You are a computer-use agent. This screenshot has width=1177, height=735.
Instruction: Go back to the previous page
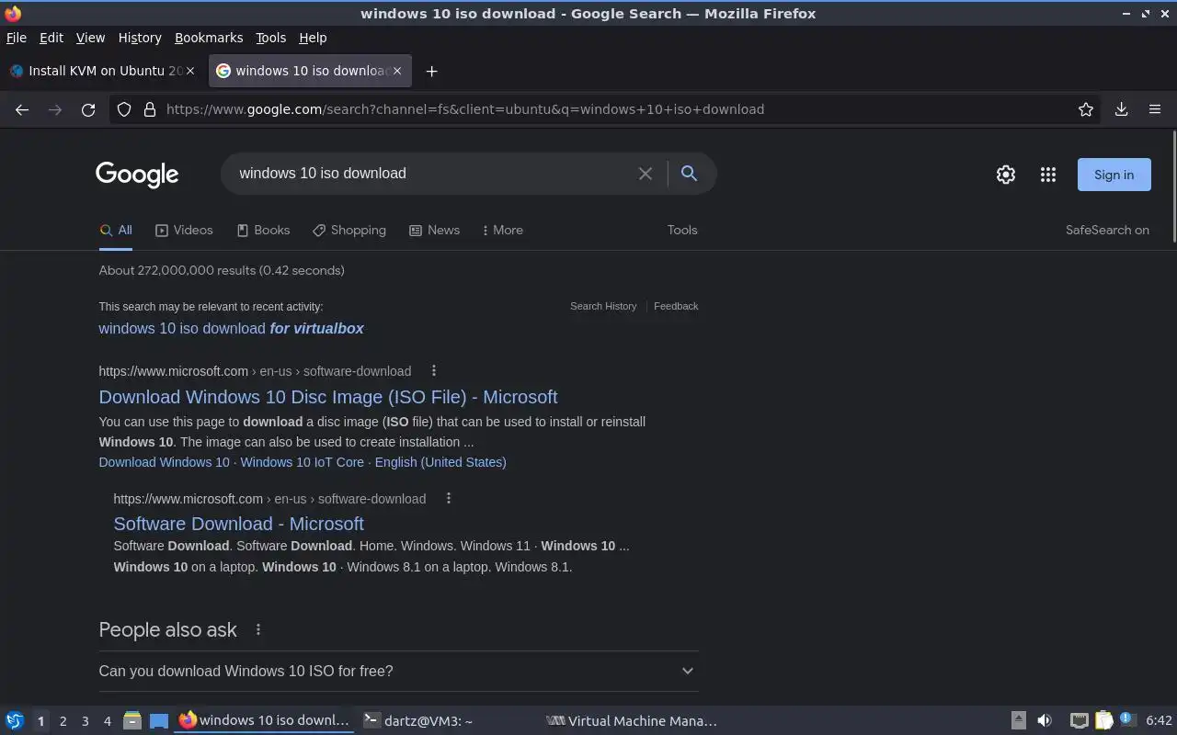coord(22,109)
